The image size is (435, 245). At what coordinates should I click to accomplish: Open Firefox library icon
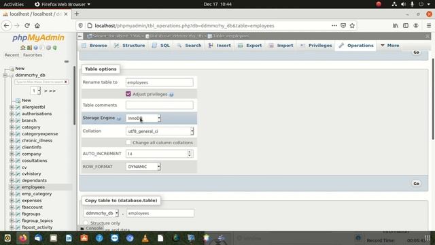396,26
